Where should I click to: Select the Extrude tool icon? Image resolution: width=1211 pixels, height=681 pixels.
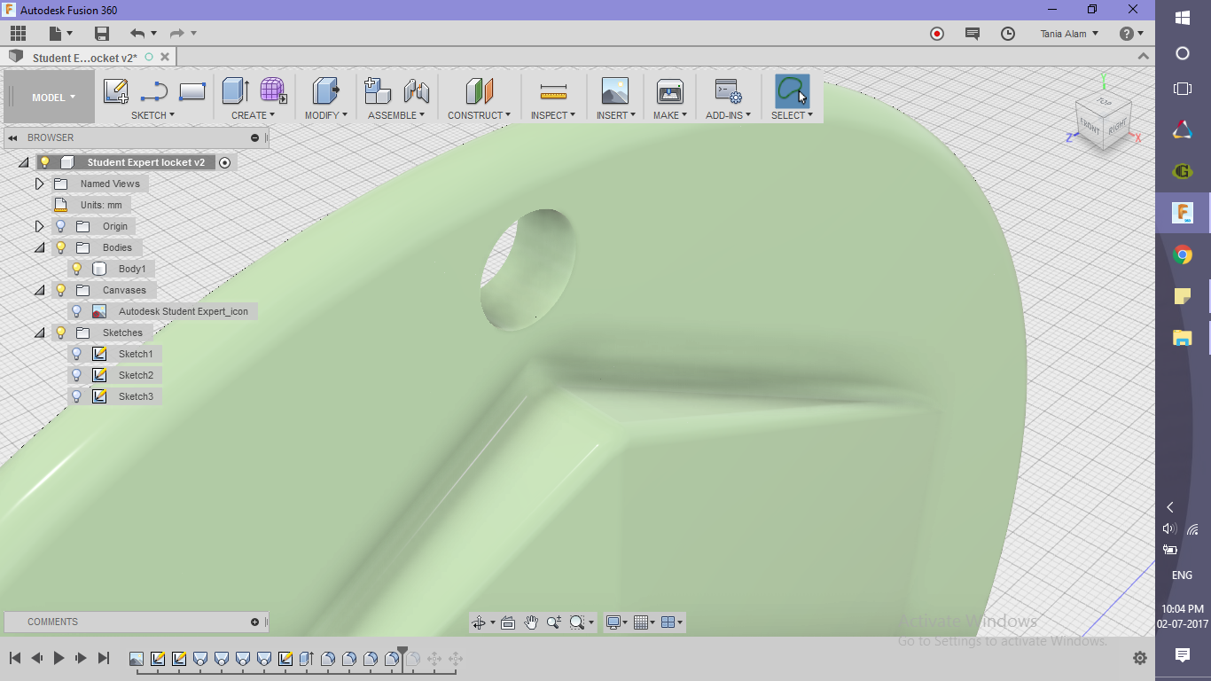pos(235,91)
